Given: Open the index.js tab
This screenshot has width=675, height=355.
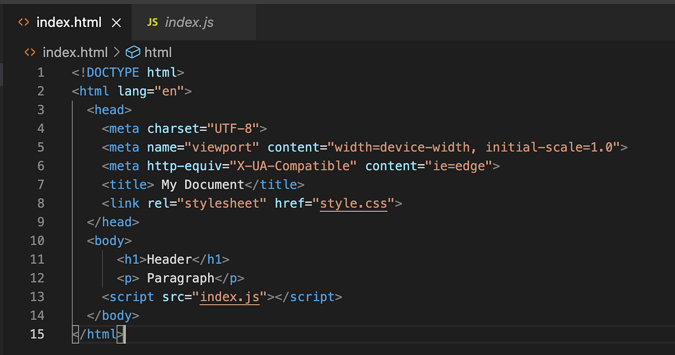Looking at the screenshot, I should pyautogui.click(x=193, y=22).
